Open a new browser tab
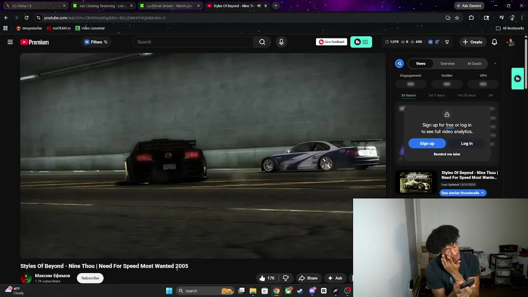Viewport: 528px width, 297px height. point(276,6)
